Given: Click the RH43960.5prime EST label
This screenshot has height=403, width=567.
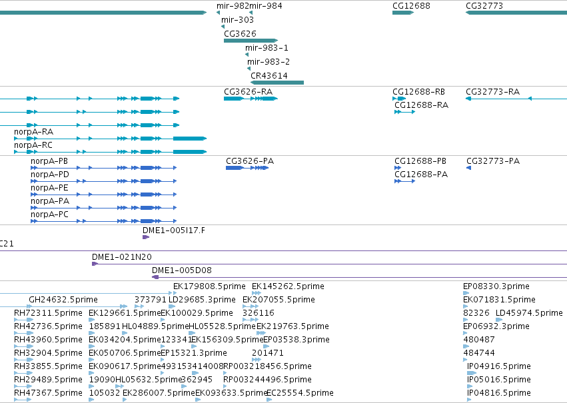Looking at the screenshot, I should click(48, 340).
